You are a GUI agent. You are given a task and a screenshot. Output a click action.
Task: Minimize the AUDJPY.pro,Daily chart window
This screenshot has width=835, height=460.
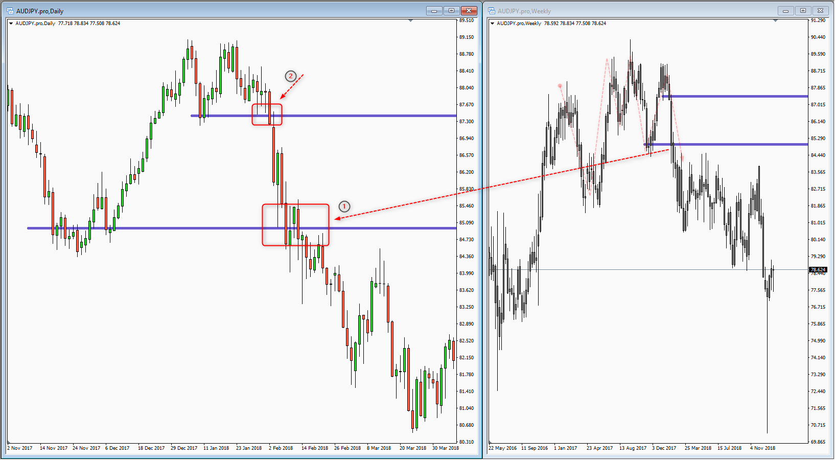(434, 11)
